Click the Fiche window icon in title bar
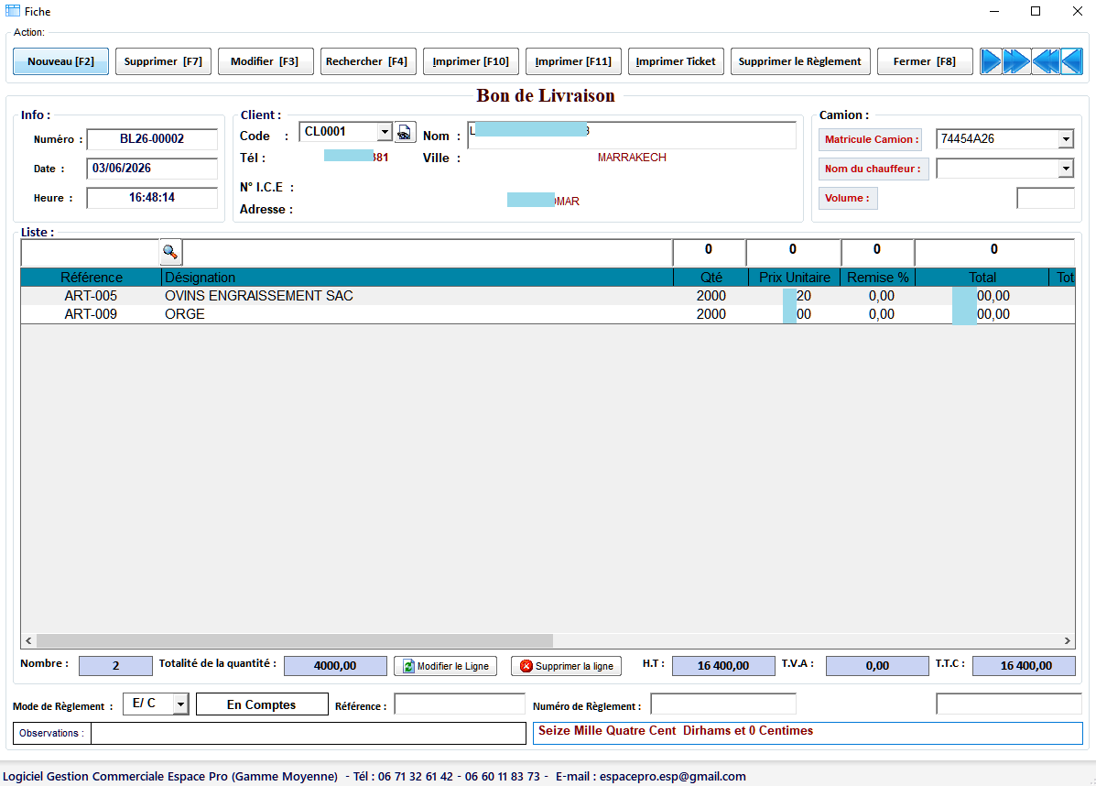 (x=13, y=11)
